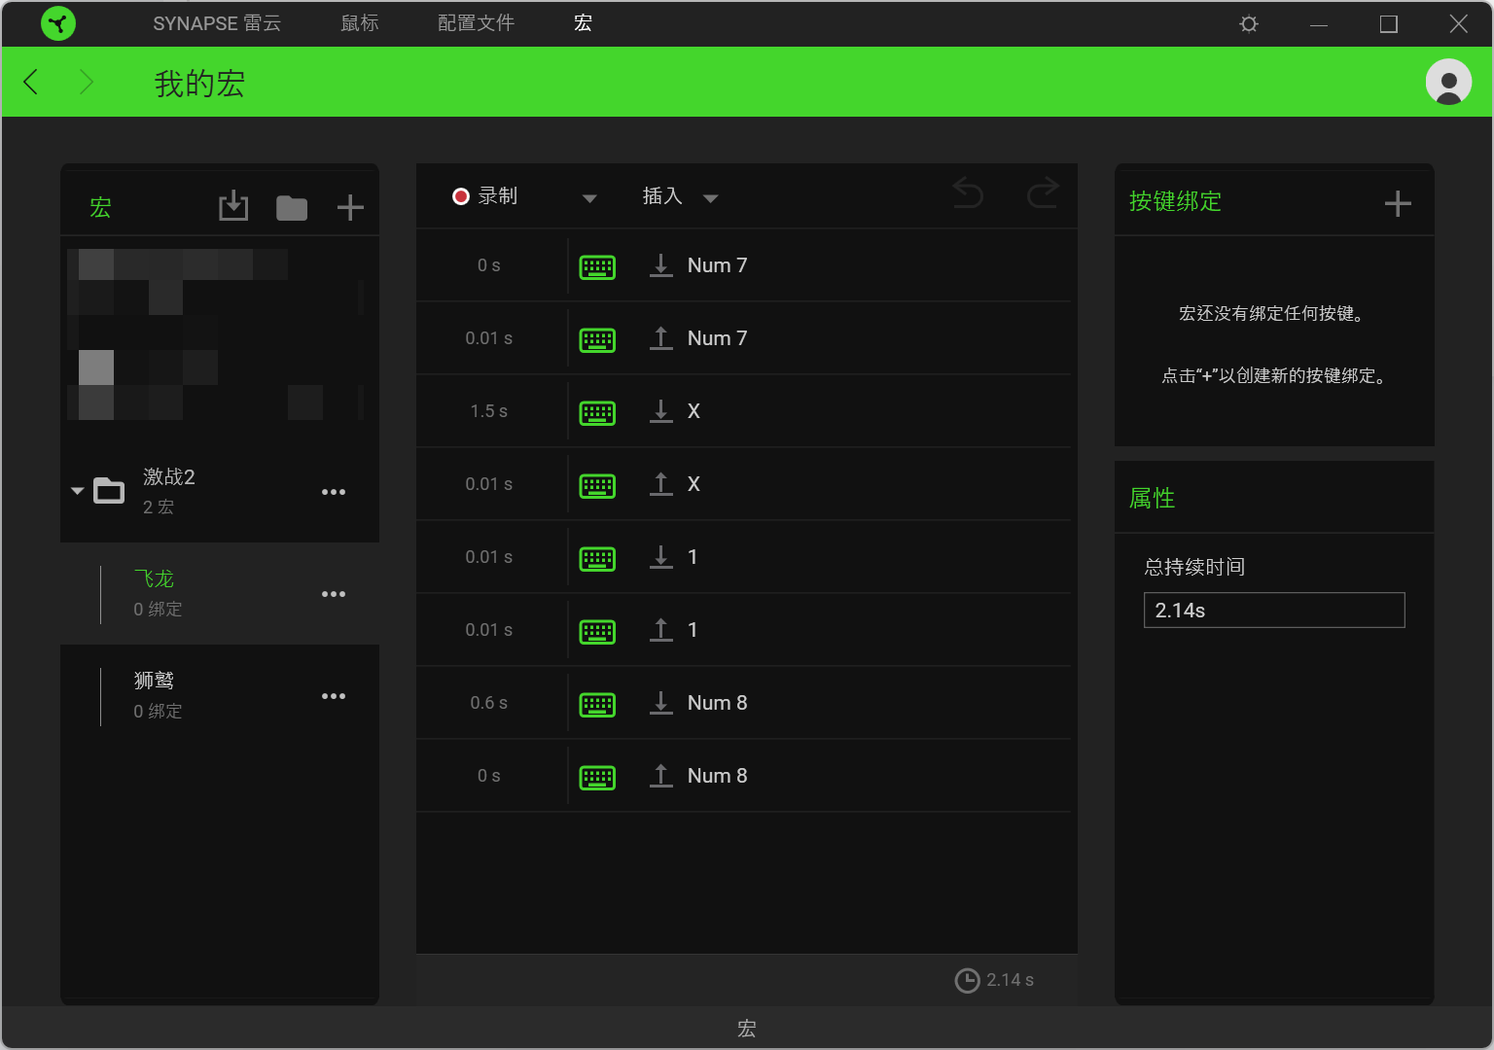Open the 插入 insert dropdown

point(679,197)
